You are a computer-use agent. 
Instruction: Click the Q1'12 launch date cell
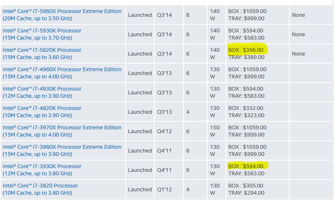coord(164,190)
